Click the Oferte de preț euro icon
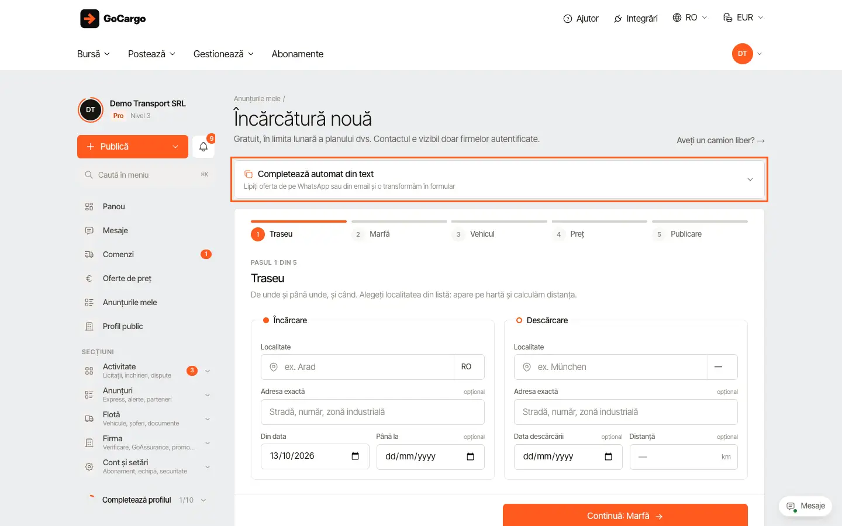 89,278
